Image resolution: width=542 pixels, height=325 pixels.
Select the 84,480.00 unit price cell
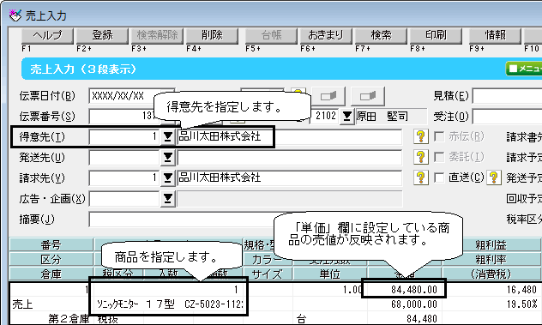(404, 289)
